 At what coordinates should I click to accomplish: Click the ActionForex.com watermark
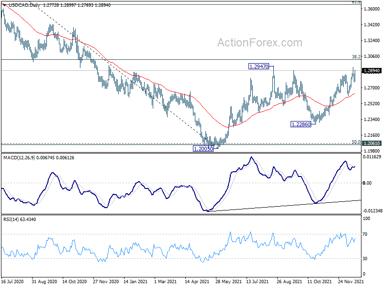click(x=260, y=43)
